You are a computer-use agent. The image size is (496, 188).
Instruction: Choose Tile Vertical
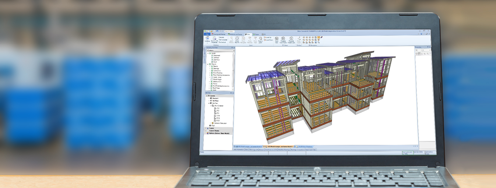(222, 42)
